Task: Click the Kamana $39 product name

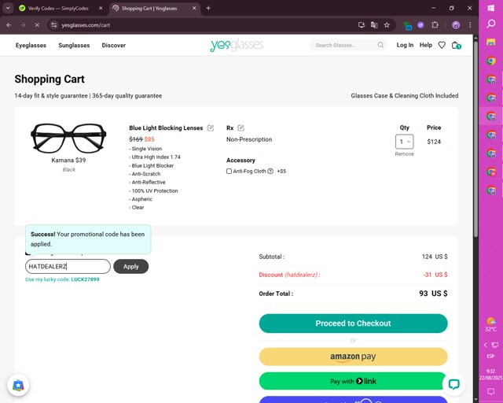Action: [x=68, y=160]
